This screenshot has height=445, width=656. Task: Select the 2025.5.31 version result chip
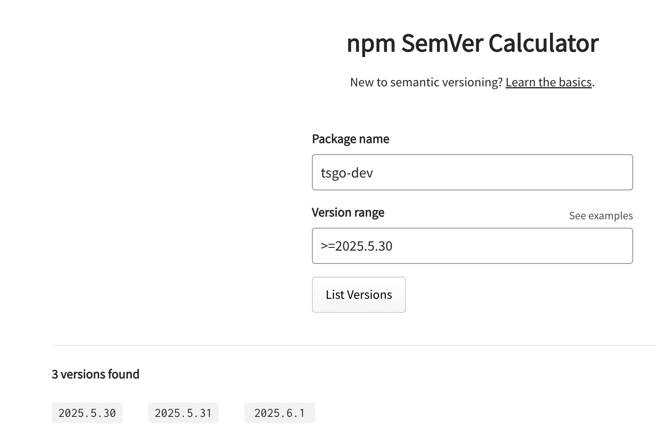point(183,413)
